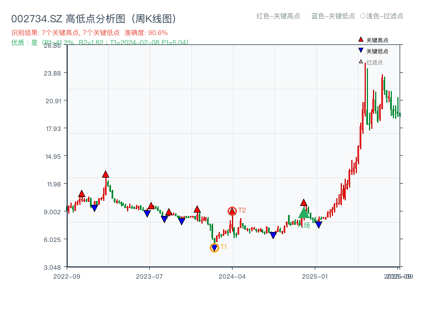Click the T2 circled high-point marker
This screenshot has width=444, height=333.
231,210
